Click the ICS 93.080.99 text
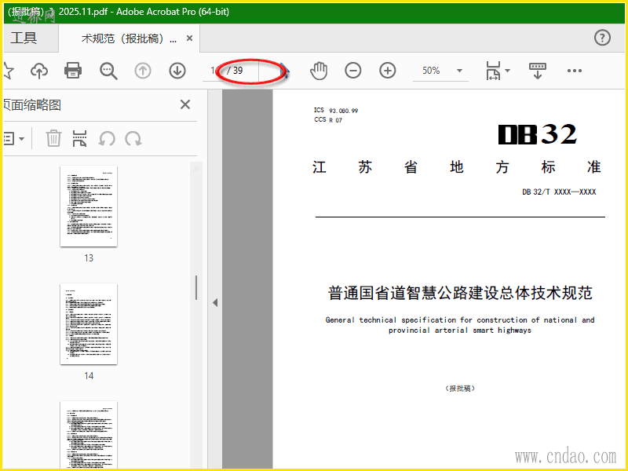This screenshot has width=628, height=471. coord(336,110)
